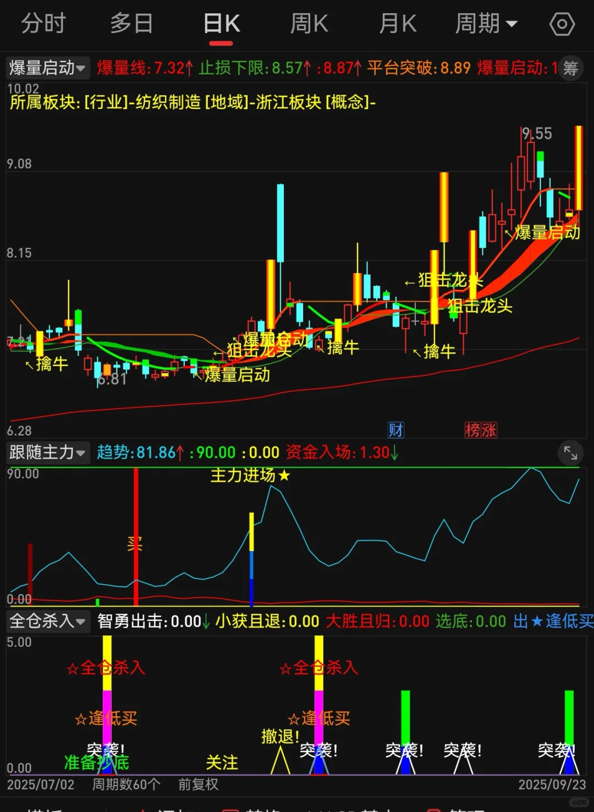
Task: Tap the 周期数60个 period count label
Action: [126, 784]
